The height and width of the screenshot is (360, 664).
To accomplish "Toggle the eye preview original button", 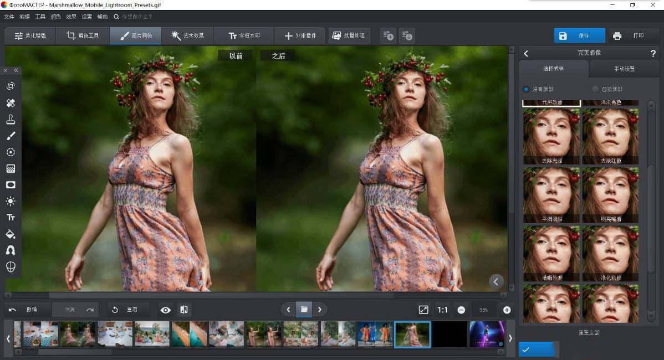I will click(x=165, y=310).
